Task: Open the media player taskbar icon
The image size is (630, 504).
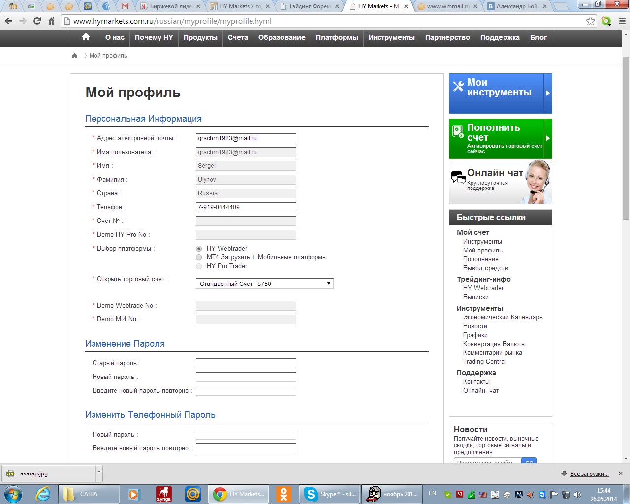Action: 134,494
